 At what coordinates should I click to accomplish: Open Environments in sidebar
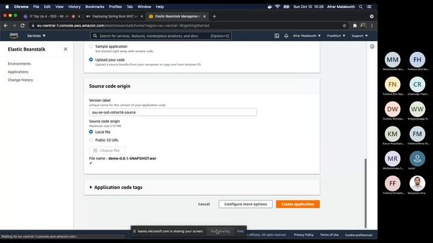(x=20, y=63)
